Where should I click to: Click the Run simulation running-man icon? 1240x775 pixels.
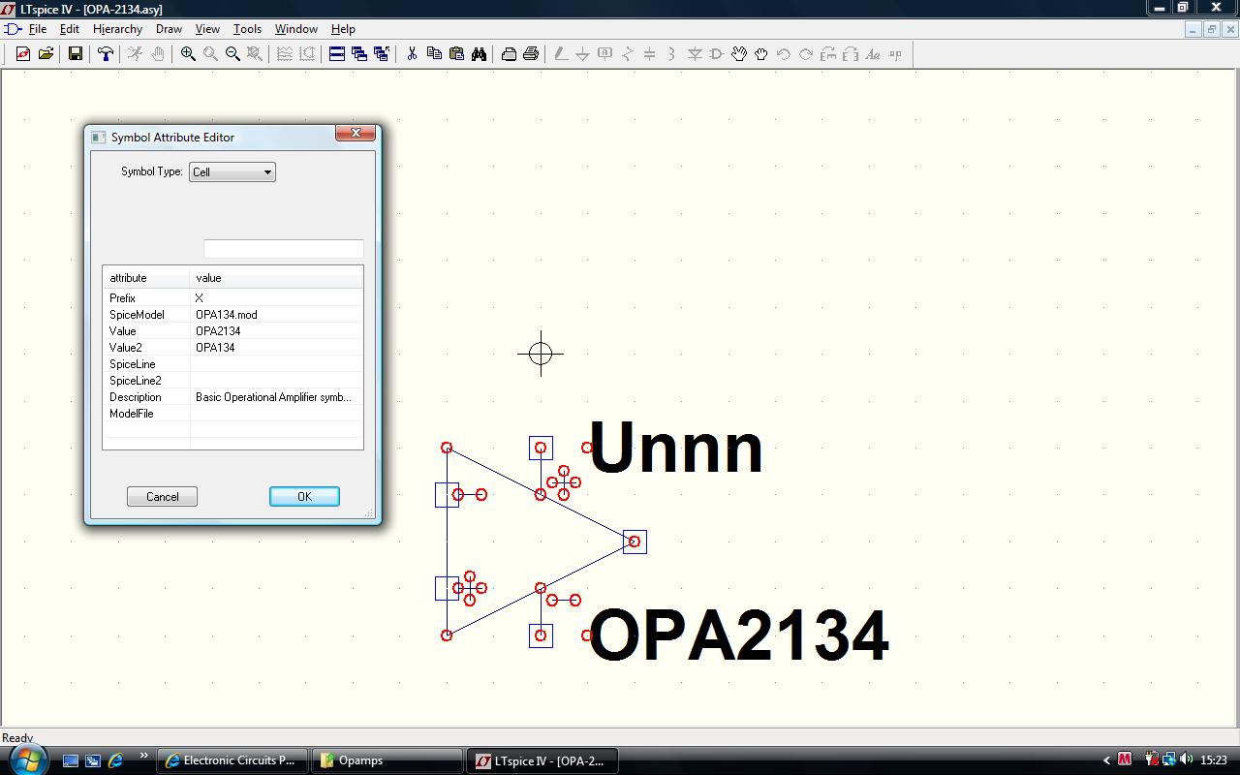[x=136, y=54]
